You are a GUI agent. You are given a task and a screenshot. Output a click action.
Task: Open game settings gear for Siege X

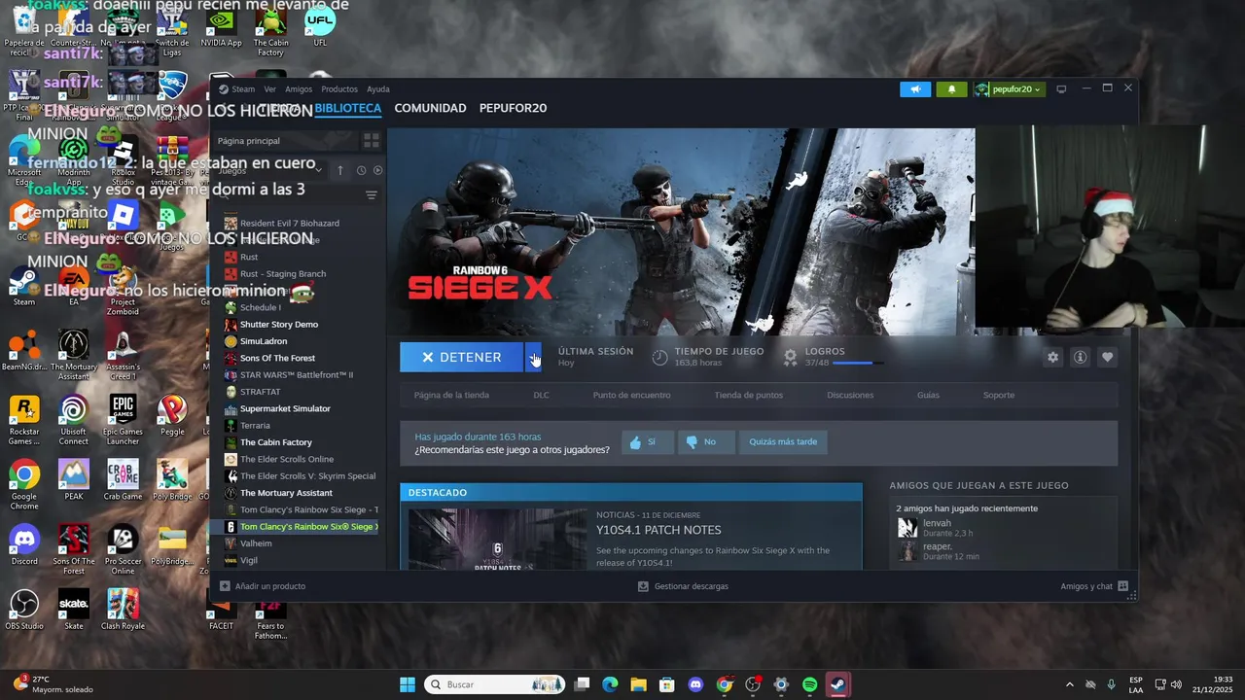click(x=1052, y=358)
